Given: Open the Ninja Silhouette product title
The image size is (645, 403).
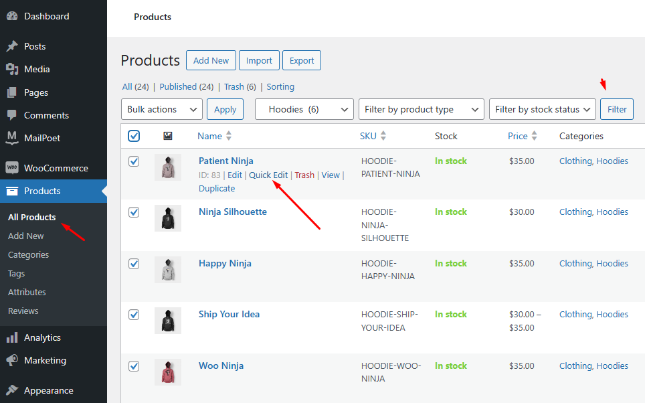Looking at the screenshot, I should [x=233, y=212].
